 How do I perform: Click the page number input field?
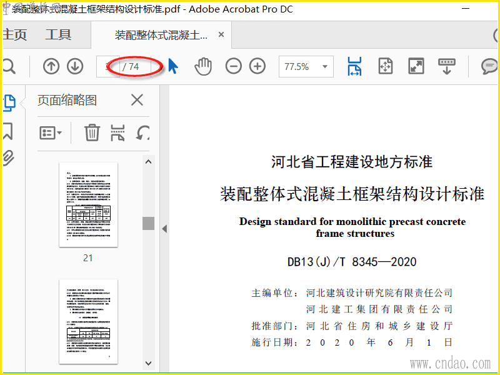pyautogui.click(x=108, y=67)
